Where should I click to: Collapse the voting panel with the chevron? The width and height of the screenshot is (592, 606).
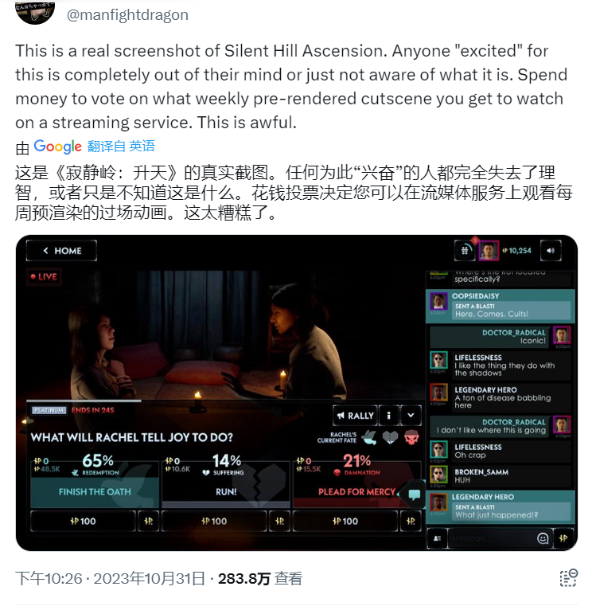coord(411,416)
